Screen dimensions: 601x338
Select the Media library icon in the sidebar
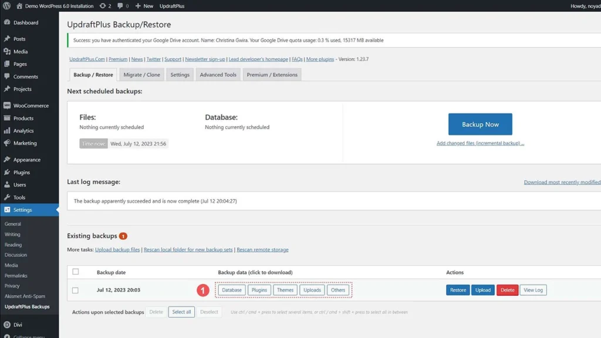8,51
